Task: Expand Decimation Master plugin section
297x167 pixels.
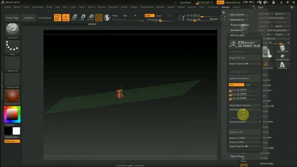Action: click(x=237, y=19)
